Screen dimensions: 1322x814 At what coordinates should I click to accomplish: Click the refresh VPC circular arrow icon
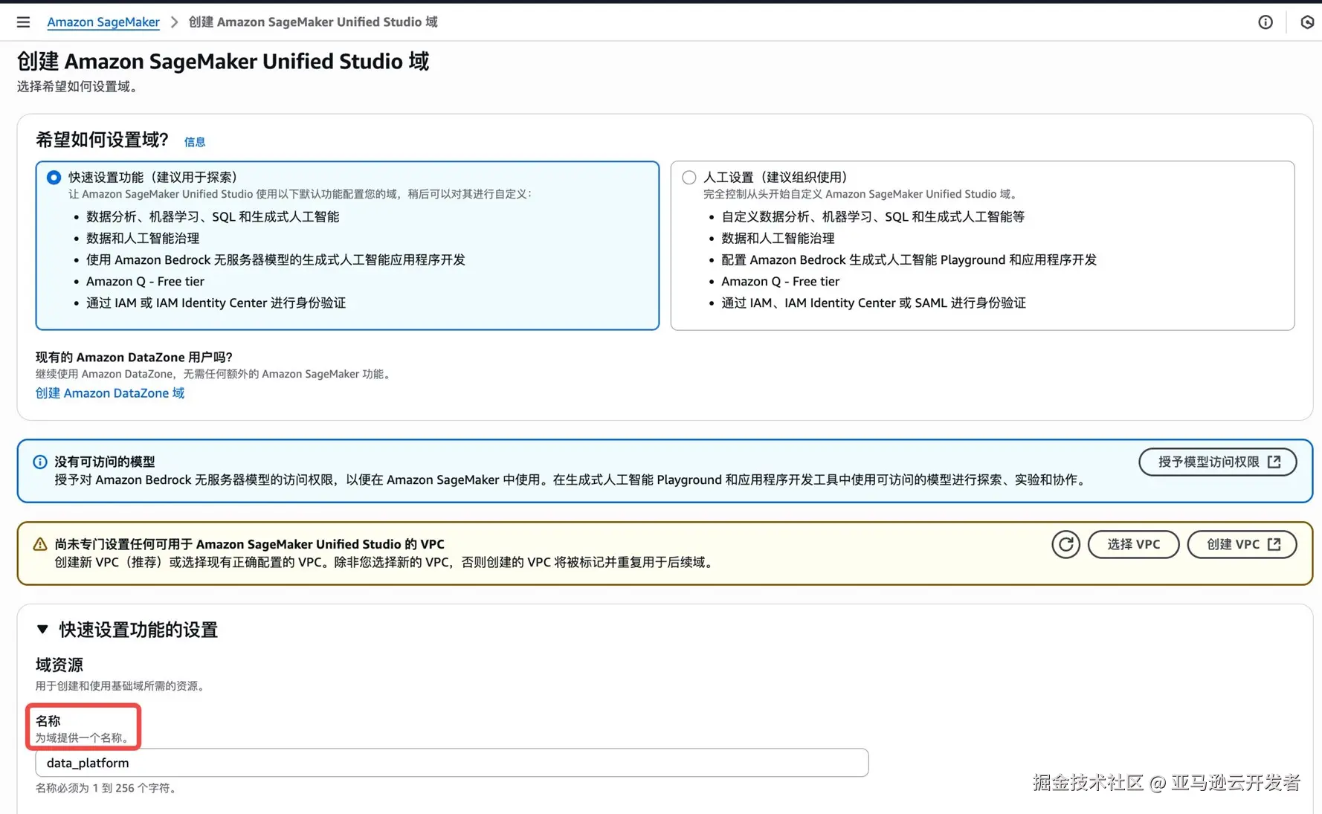1065,544
